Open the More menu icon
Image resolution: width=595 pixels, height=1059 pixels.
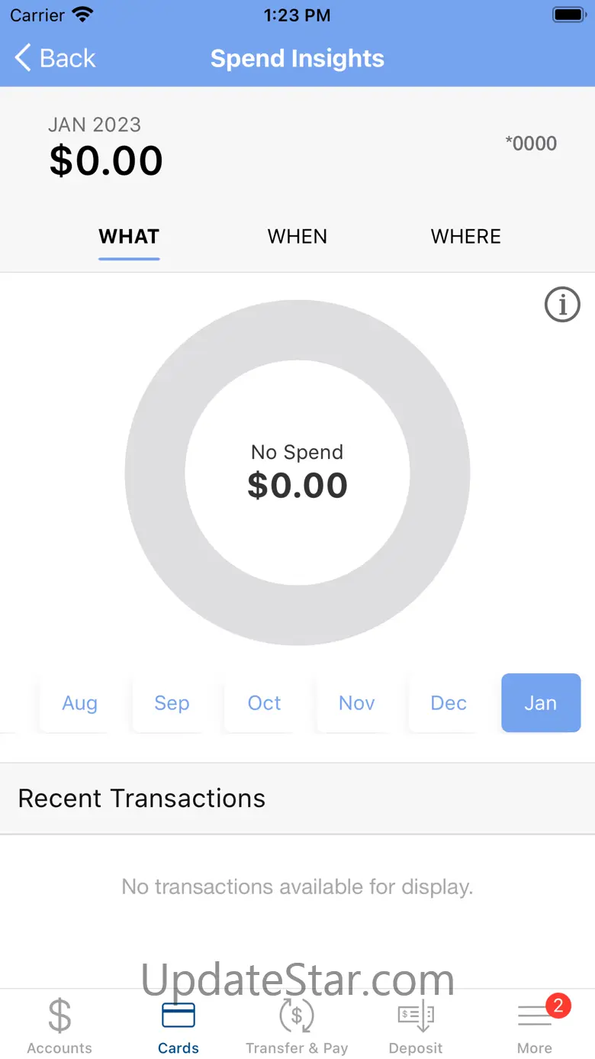(534, 1018)
